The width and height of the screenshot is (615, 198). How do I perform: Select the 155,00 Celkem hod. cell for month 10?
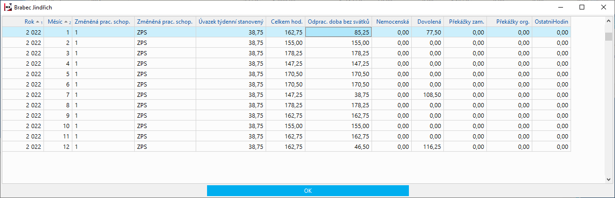286,126
